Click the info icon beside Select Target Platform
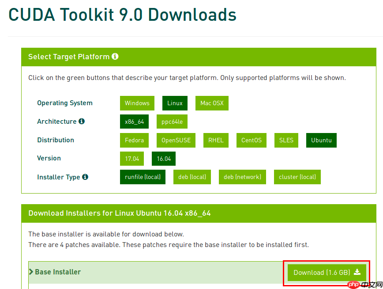The height and width of the screenshot is (289, 383). [x=115, y=57]
